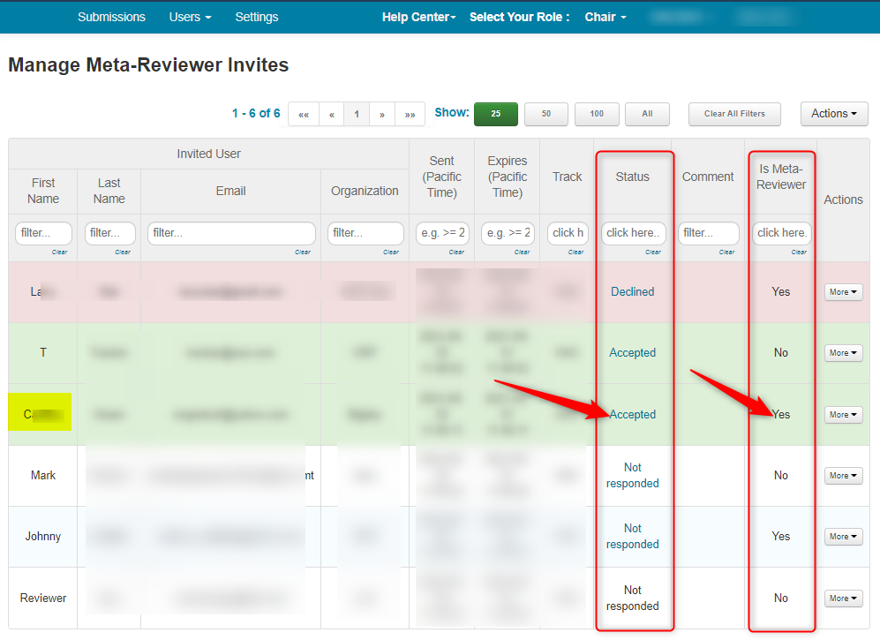Go to the first page of results
Viewport: 880px width, 640px height.
[x=304, y=114]
